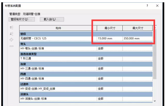Click the help question mark icon

coord(147,6)
